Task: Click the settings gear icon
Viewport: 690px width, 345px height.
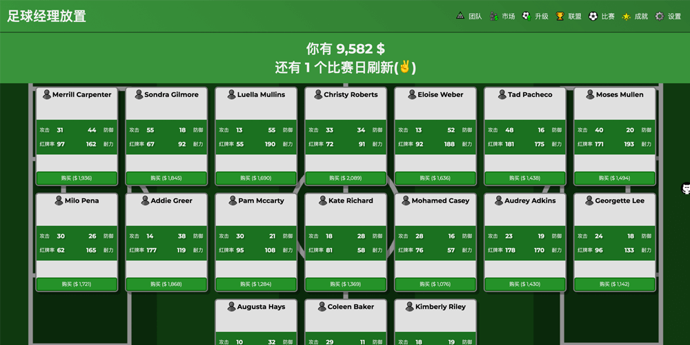Action: click(659, 17)
